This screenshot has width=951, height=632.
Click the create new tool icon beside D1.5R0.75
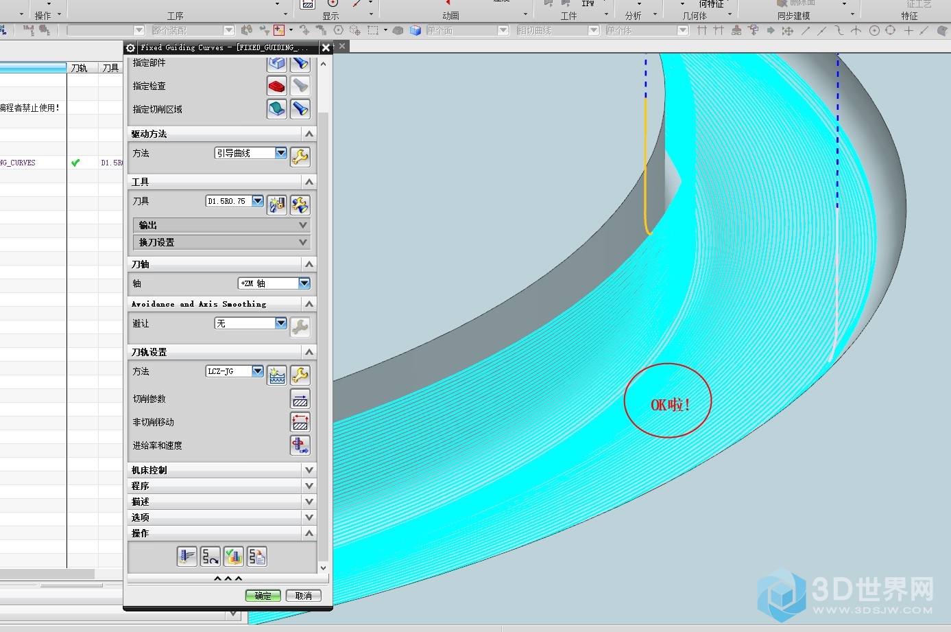point(277,204)
